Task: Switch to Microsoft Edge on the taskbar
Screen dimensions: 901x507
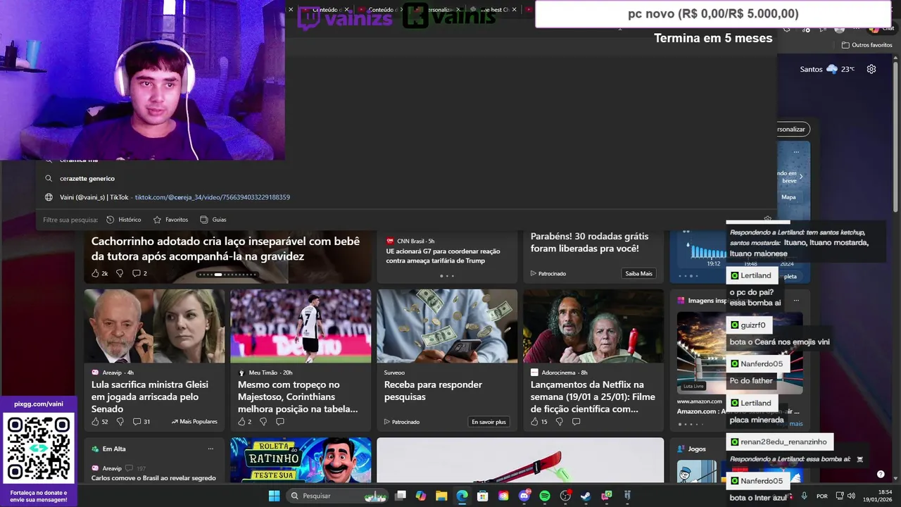Action: [x=462, y=496]
